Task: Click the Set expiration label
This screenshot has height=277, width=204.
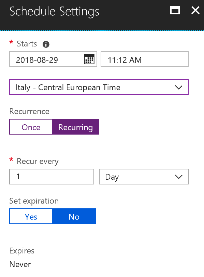Action: (34, 201)
